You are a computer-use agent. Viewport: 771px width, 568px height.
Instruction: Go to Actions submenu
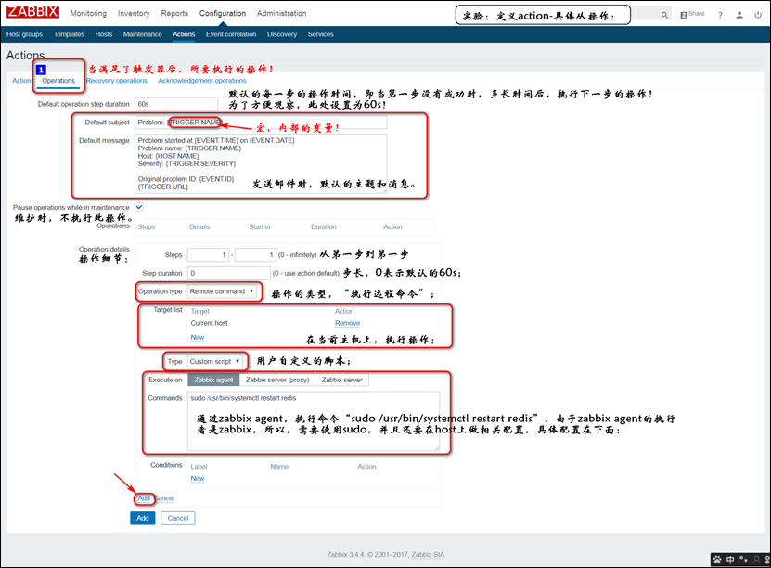pos(184,34)
